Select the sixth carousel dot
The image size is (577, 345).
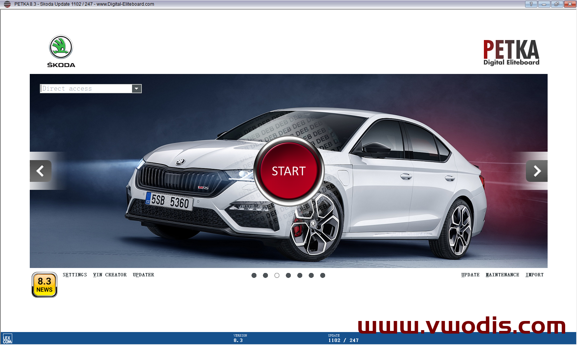[x=311, y=275]
